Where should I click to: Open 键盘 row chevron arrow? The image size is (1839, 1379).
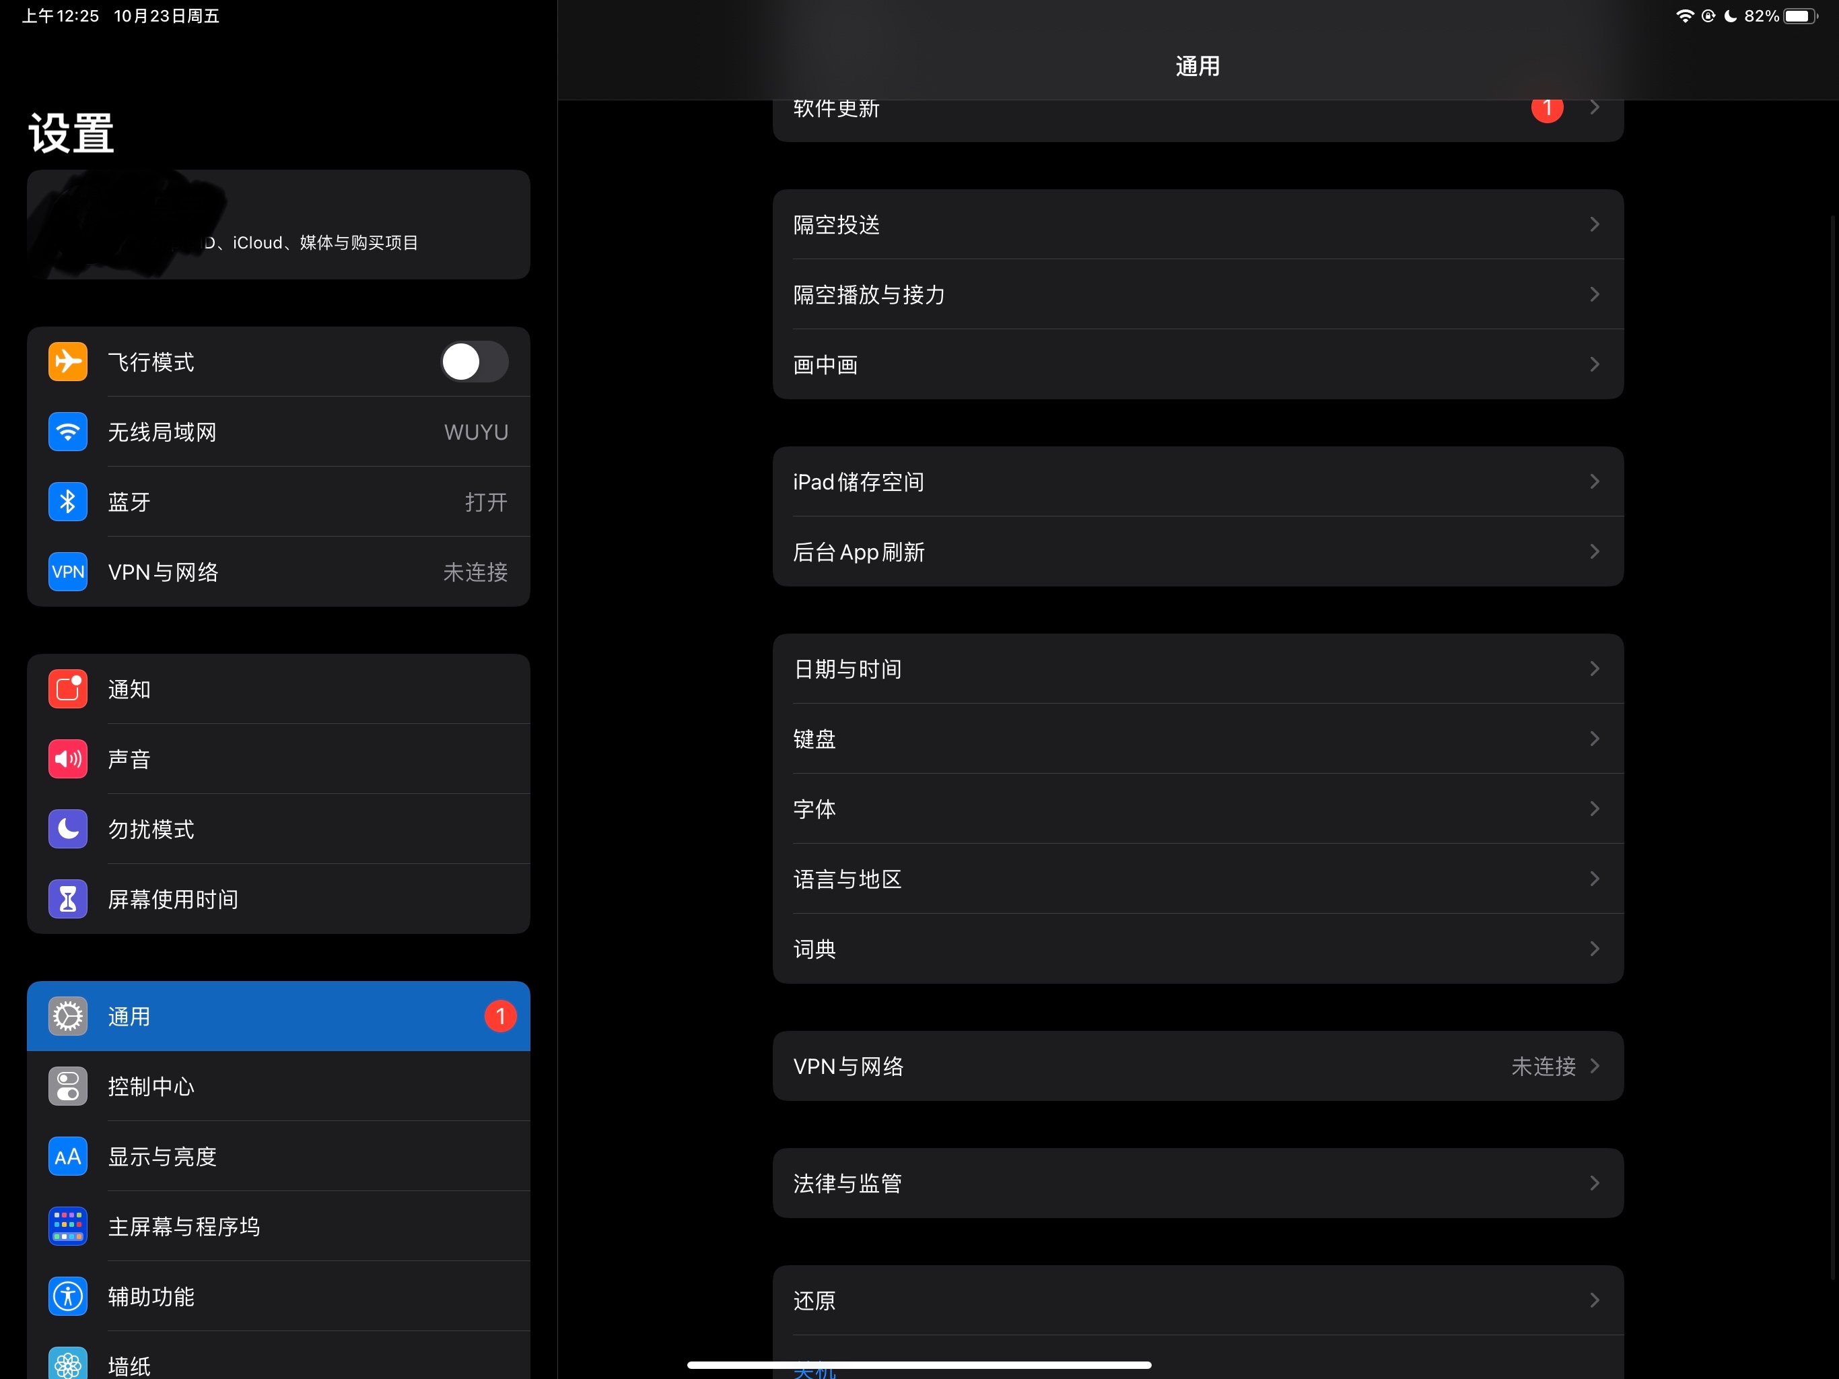tap(1594, 739)
